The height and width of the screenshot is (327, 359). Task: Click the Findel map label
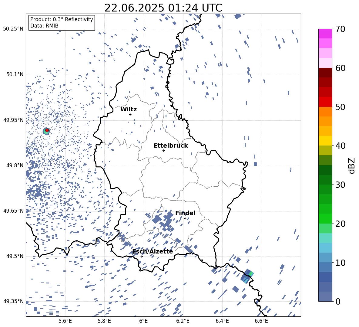185,213
